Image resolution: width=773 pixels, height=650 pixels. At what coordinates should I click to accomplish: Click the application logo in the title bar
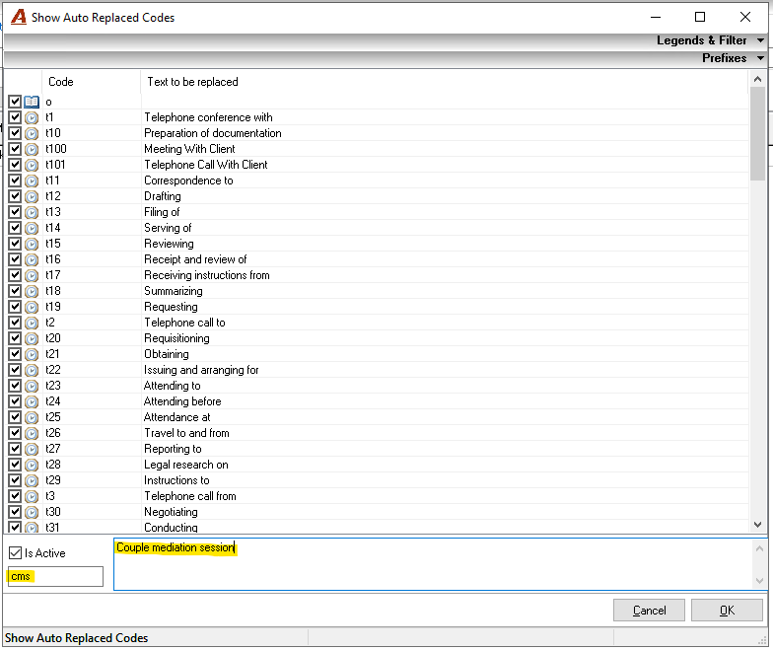18,17
